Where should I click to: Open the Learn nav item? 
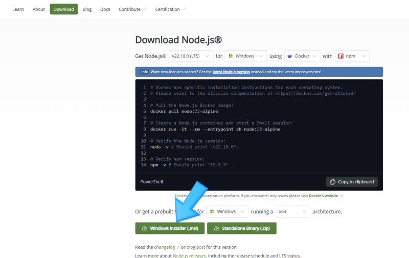click(x=18, y=9)
